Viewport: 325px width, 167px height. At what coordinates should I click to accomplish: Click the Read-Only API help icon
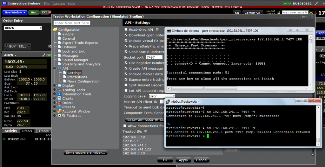tap(157, 29)
